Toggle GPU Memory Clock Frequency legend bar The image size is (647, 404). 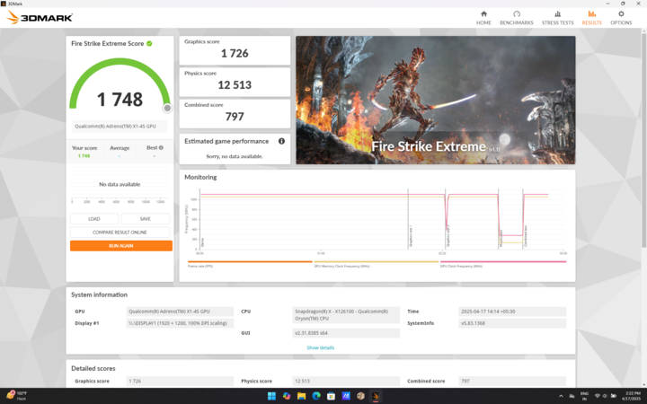tap(376, 262)
